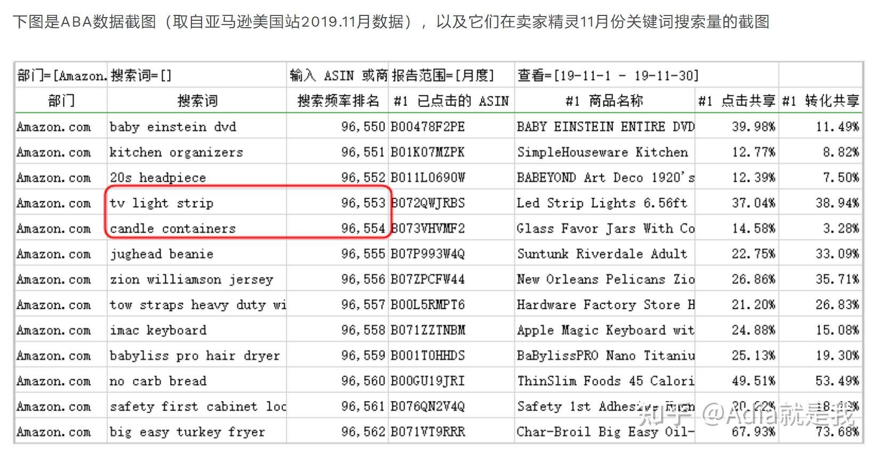Click ASIN B00L5RMPT6
This screenshot has height=450, width=877.
427,305
